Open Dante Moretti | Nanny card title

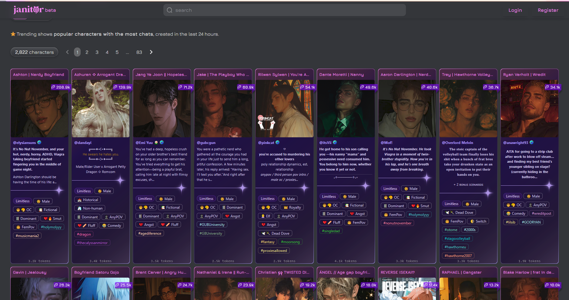pyautogui.click(x=341, y=74)
